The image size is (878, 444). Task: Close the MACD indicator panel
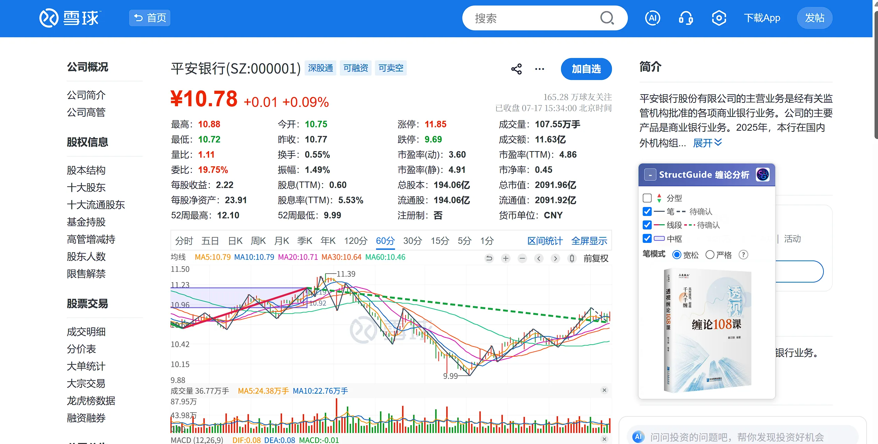pyautogui.click(x=604, y=439)
